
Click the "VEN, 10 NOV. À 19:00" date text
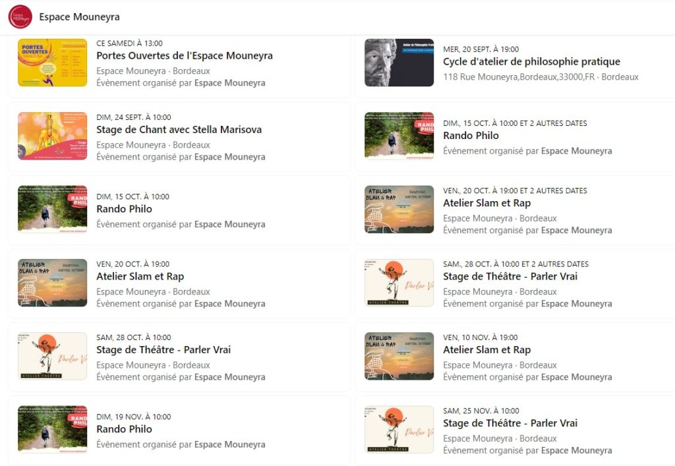coord(481,337)
